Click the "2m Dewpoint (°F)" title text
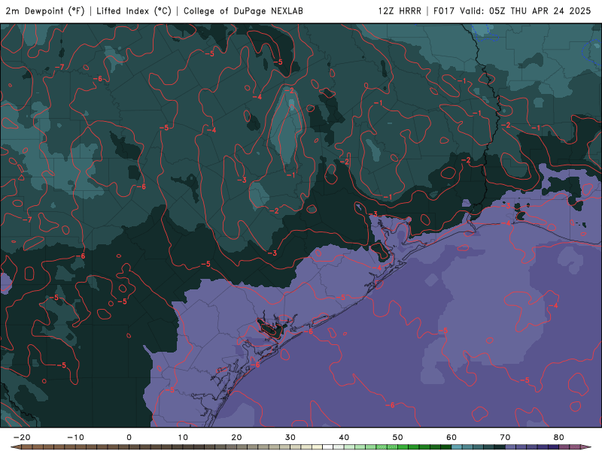The width and height of the screenshot is (602, 451). click(45, 11)
